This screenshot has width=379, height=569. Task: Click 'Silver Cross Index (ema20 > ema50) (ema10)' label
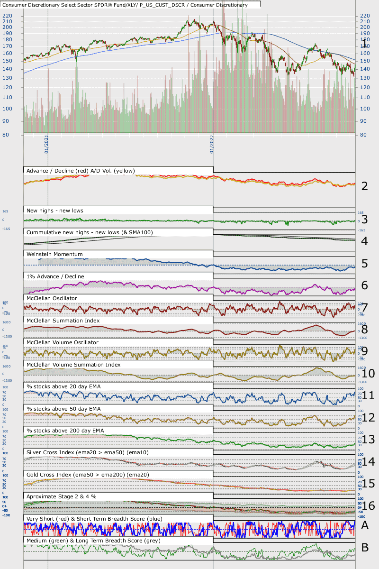88,453
